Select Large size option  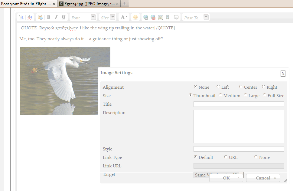[x=245, y=95]
